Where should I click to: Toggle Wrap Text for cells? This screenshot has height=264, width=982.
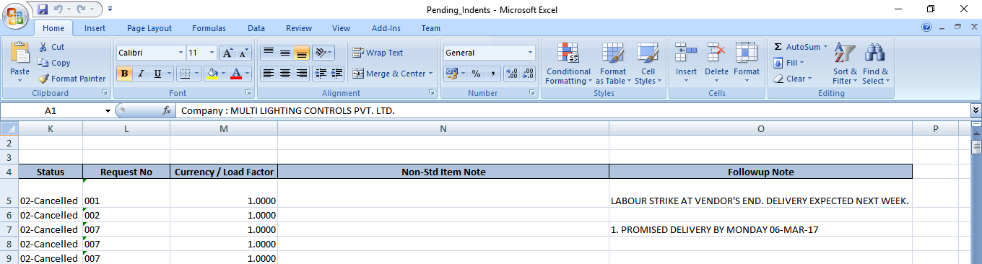click(378, 53)
